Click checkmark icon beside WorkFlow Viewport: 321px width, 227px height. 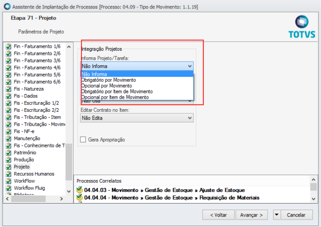click(x=8, y=181)
